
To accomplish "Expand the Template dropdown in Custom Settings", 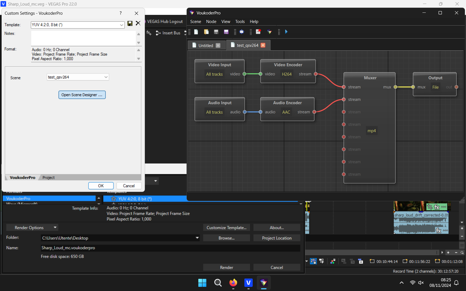I will coord(121,25).
